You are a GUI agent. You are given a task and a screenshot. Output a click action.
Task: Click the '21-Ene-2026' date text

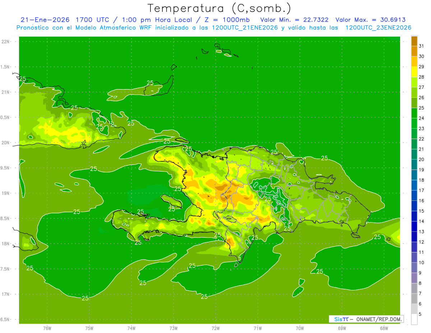(x=45, y=20)
